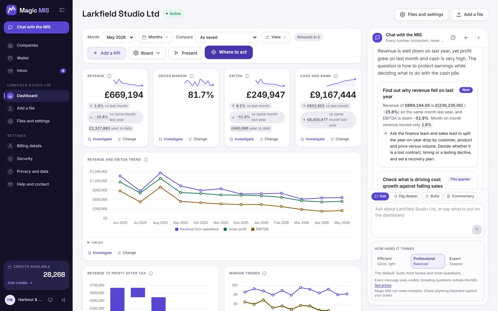Switch chat mode to Ask
The width and height of the screenshot is (498, 311).
point(380,196)
